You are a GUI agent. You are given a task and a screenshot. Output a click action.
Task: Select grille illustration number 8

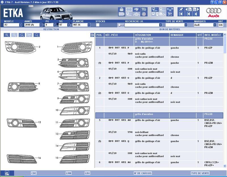(x=23, y=87)
